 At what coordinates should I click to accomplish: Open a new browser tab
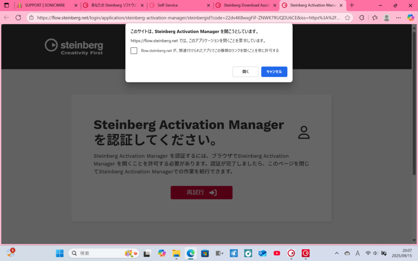coord(352,5)
